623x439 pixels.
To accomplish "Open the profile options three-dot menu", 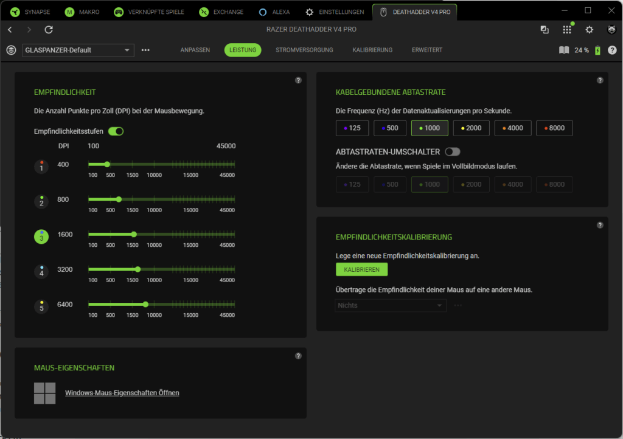I will click(x=145, y=50).
